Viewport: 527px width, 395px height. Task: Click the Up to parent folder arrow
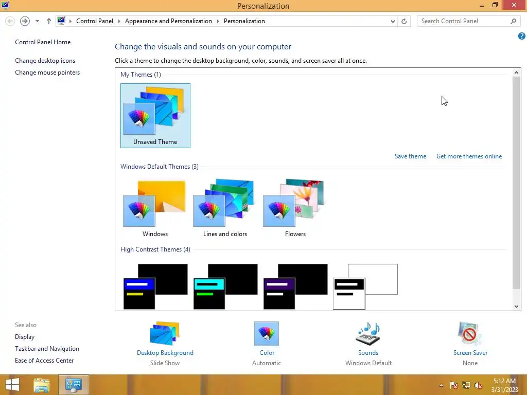coord(49,21)
